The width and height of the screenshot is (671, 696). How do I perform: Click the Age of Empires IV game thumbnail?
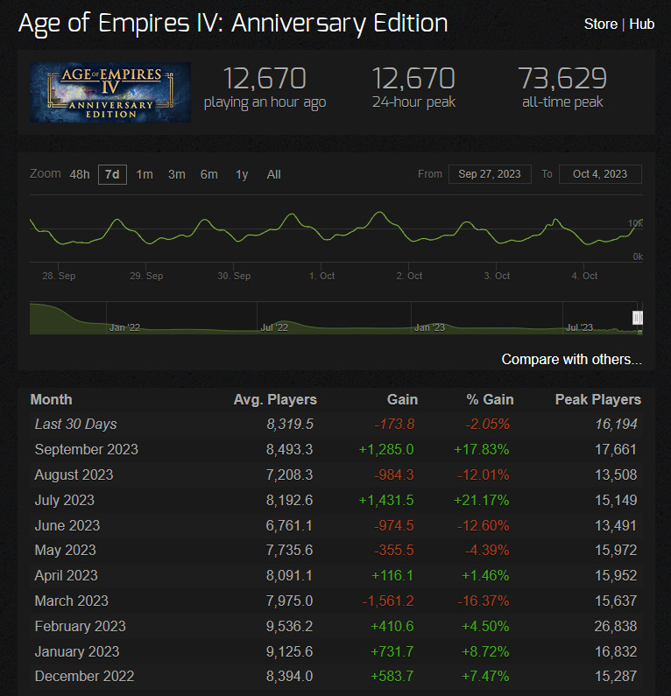pos(109,91)
